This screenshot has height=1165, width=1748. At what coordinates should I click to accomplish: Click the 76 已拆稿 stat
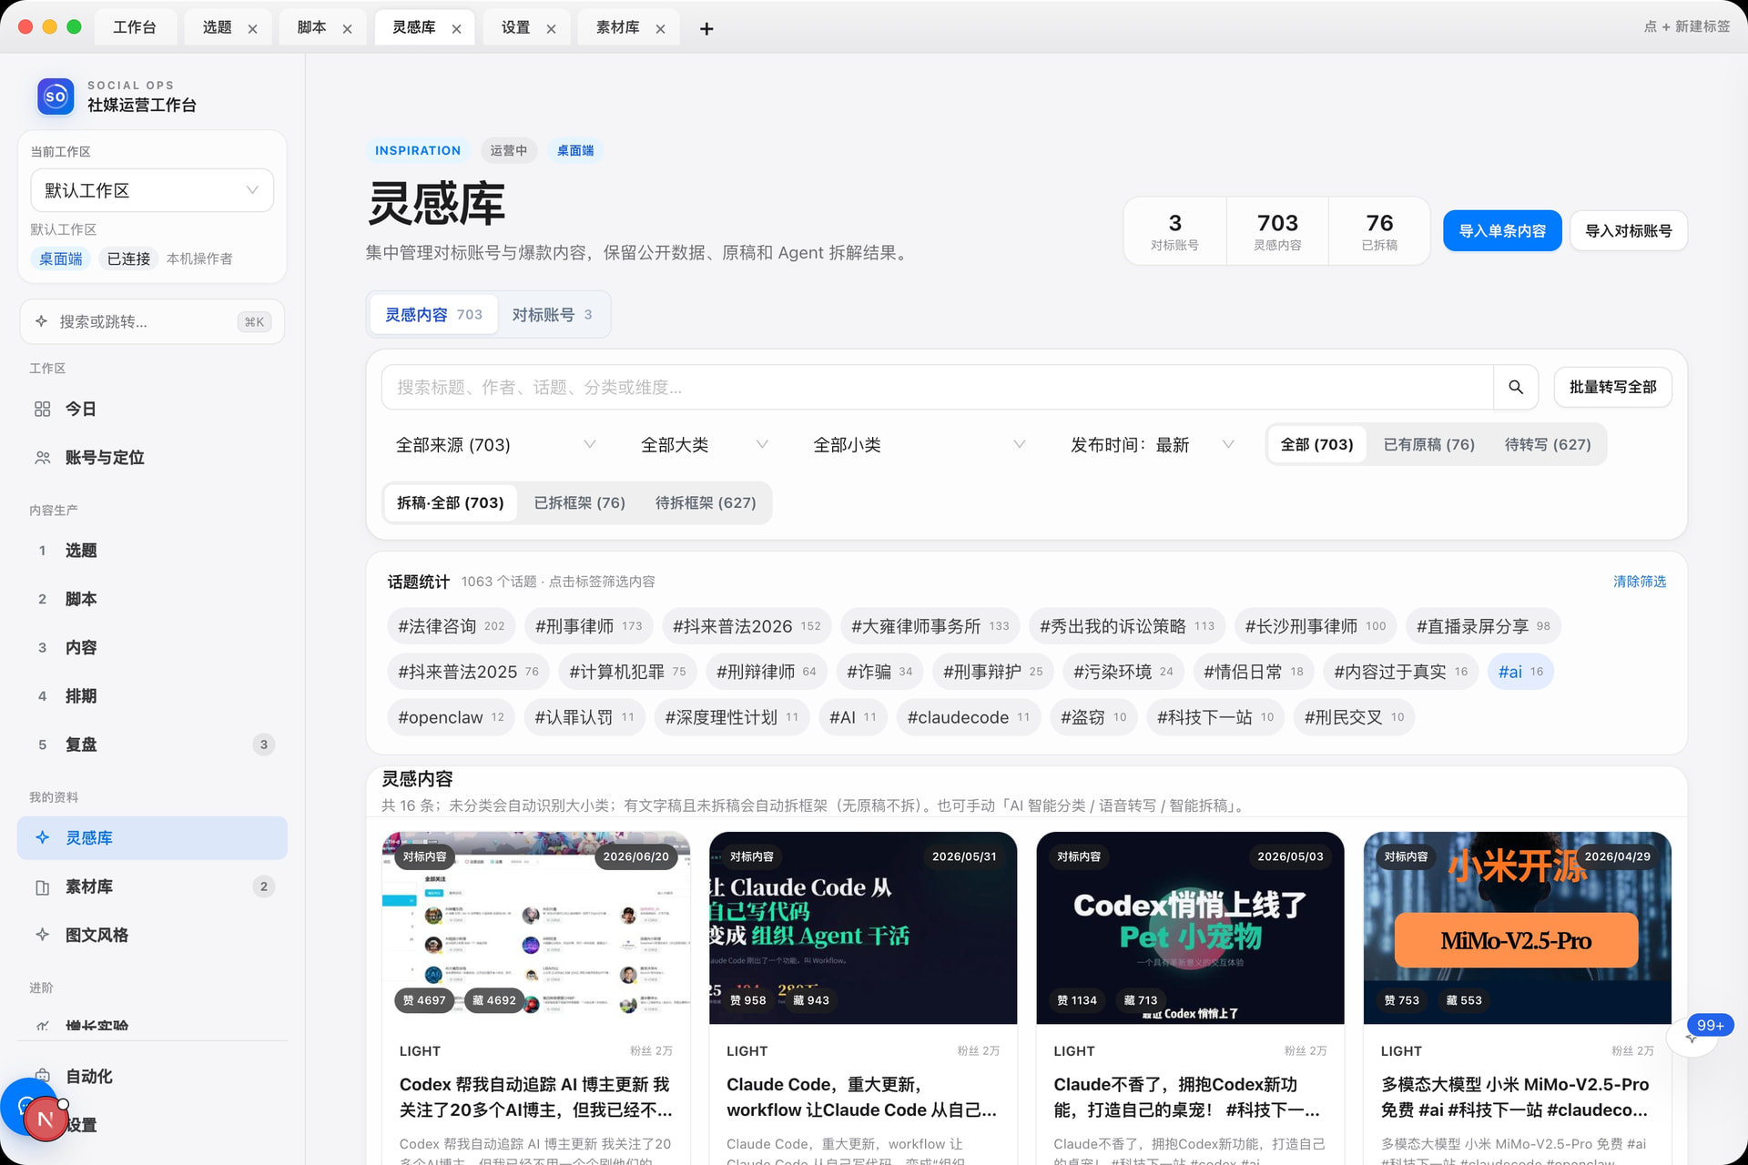[1379, 231]
